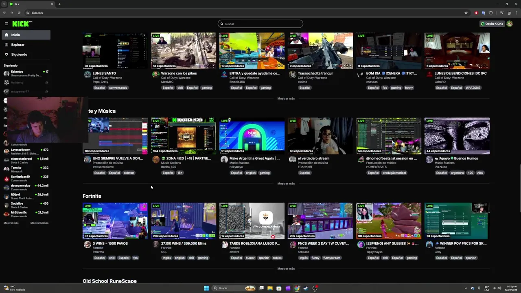
Task: Click Bocha_420 streamer avatar
Action: 155,160
